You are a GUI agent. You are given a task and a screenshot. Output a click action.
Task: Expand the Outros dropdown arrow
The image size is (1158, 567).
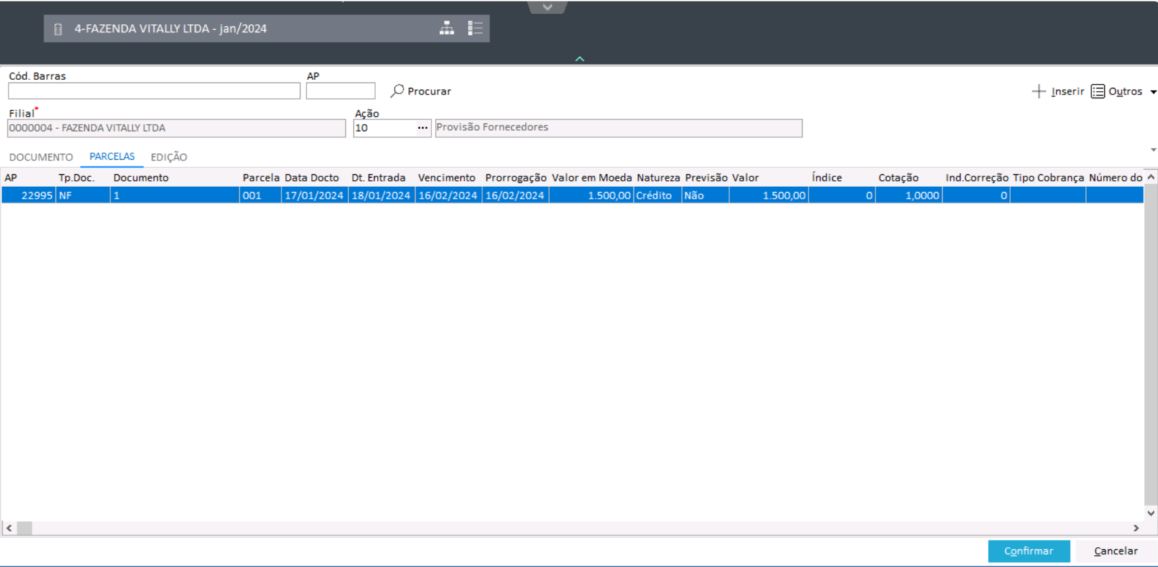(1153, 92)
